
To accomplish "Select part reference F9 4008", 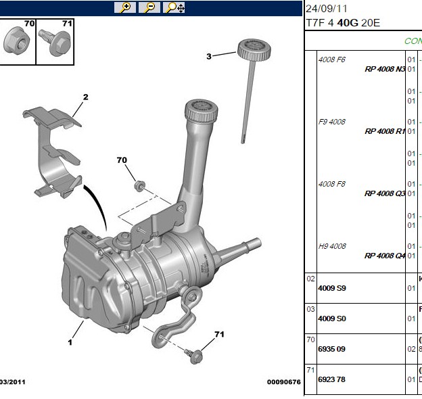I will coord(331,122).
